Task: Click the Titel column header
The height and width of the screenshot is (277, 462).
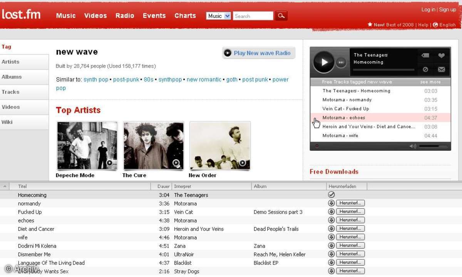Action: pos(80,186)
